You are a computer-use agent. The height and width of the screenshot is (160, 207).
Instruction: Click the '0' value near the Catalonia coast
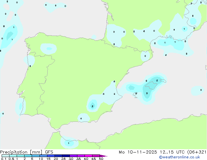pyautogui.click(x=145, y=56)
